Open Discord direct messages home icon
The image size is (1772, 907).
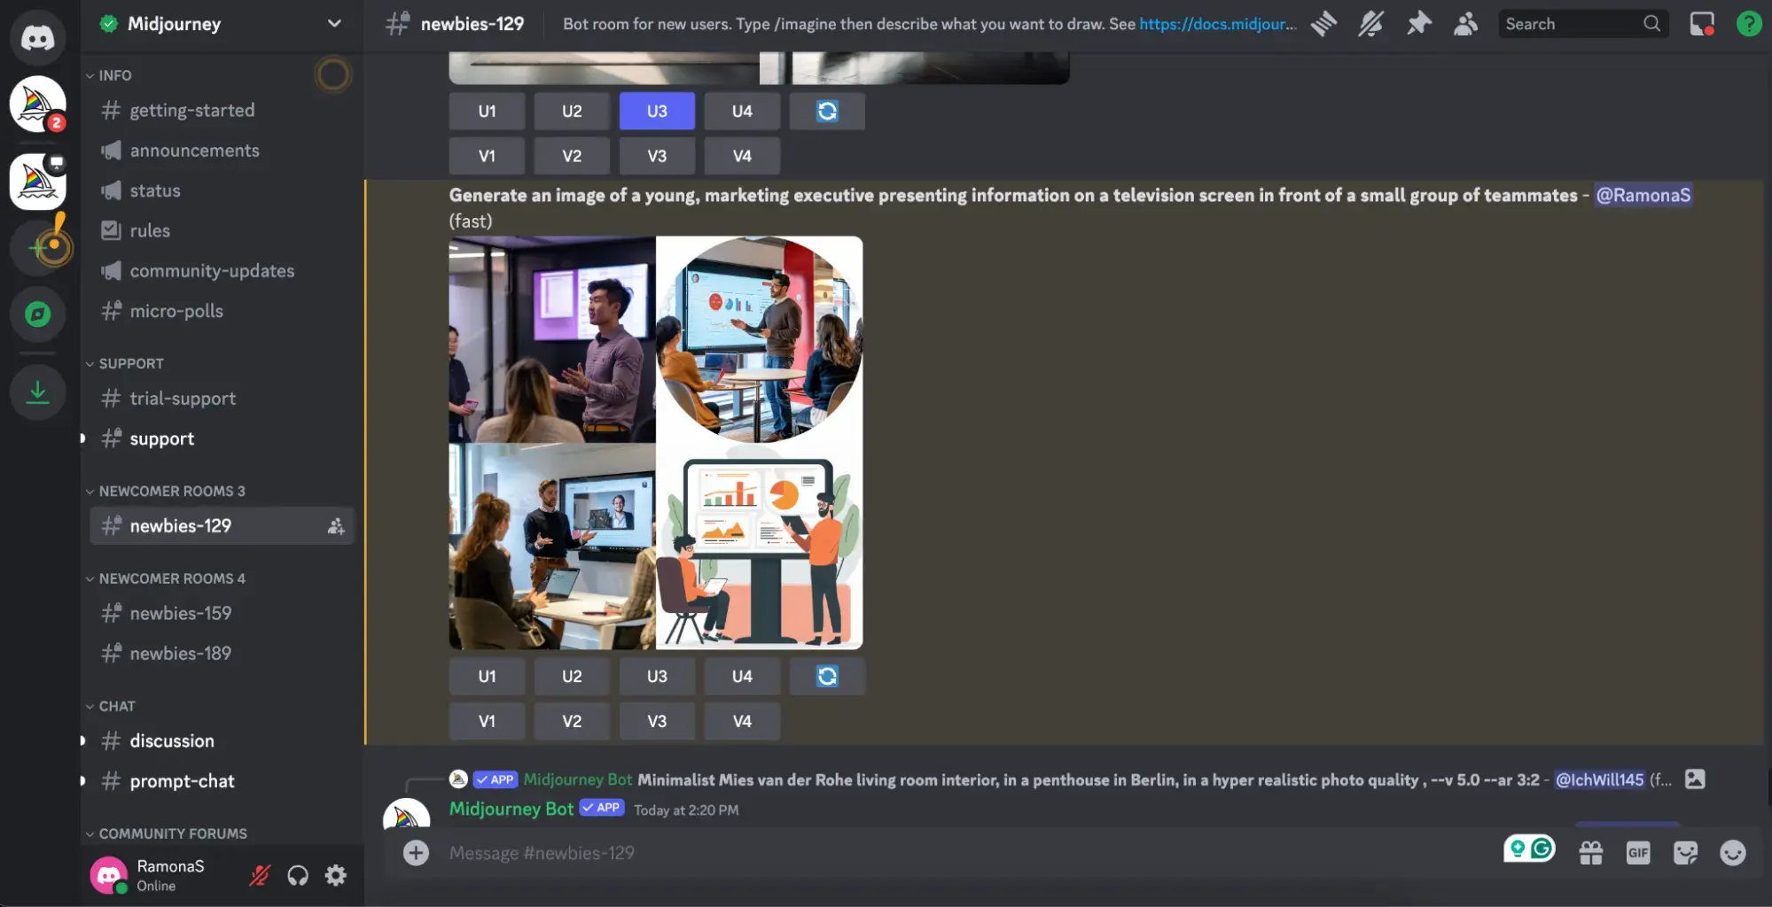coord(37,37)
